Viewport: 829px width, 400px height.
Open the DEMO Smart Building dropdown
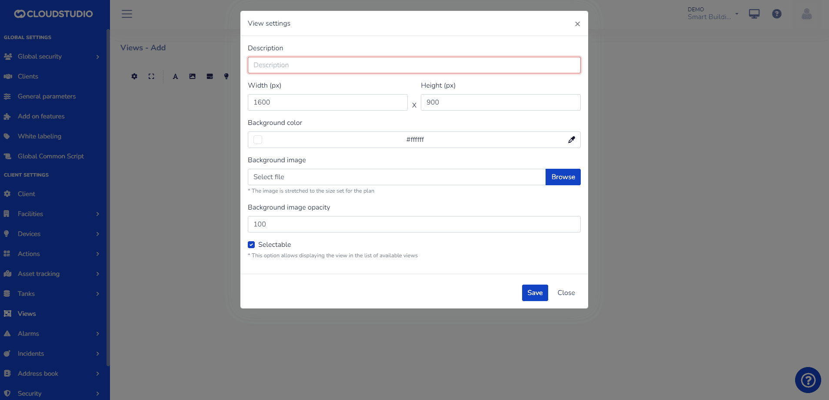712,13
